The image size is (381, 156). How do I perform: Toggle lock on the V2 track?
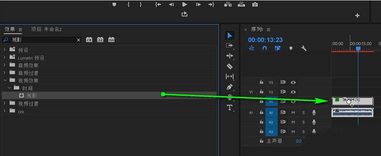pyautogui.click(x=262, y=92)
